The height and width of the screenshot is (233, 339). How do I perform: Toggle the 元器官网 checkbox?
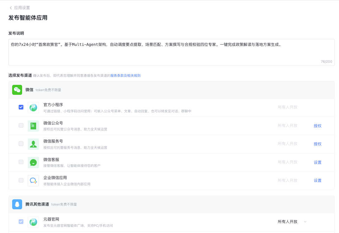tap(21, 221)
